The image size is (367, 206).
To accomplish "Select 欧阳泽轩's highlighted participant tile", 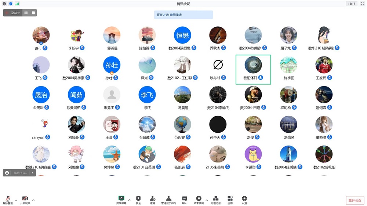I will (x=253, y=69).
